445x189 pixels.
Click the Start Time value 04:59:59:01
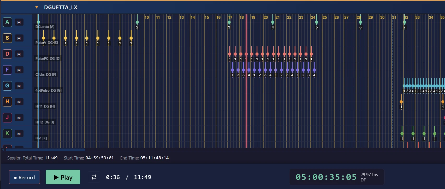(x=100, y=158)
